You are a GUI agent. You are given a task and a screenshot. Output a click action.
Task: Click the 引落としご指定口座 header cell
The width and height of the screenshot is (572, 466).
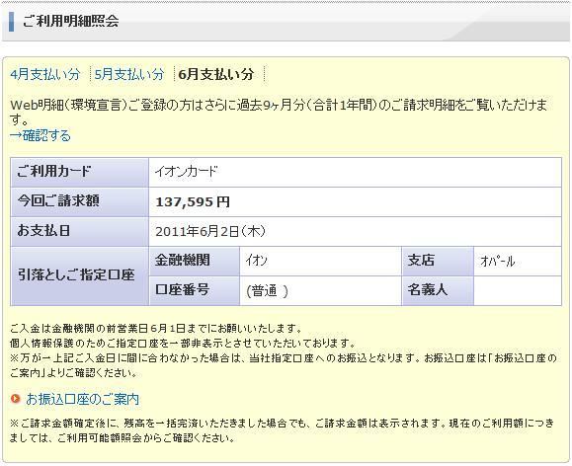click(x=79, y=276)
